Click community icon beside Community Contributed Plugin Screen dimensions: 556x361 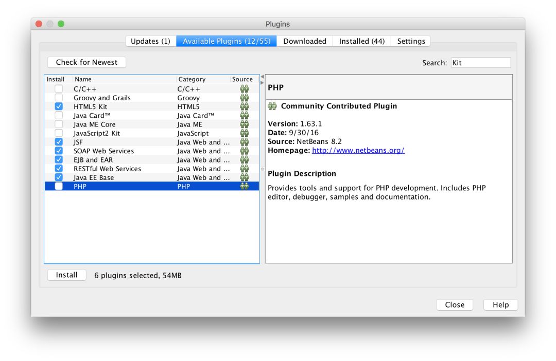[272, 106]
